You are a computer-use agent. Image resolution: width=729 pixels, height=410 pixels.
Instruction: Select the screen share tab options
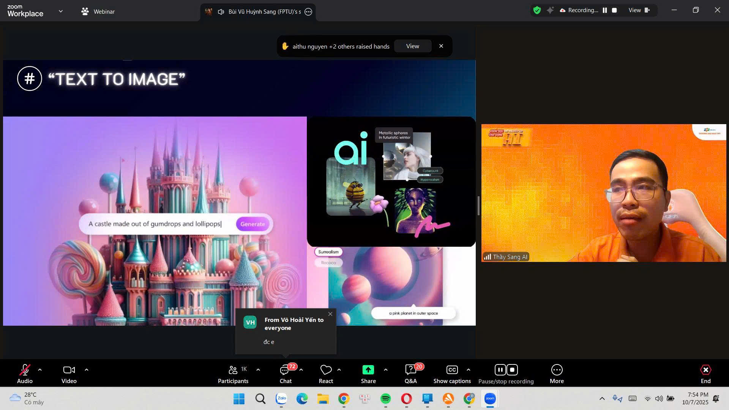(308, 12)
